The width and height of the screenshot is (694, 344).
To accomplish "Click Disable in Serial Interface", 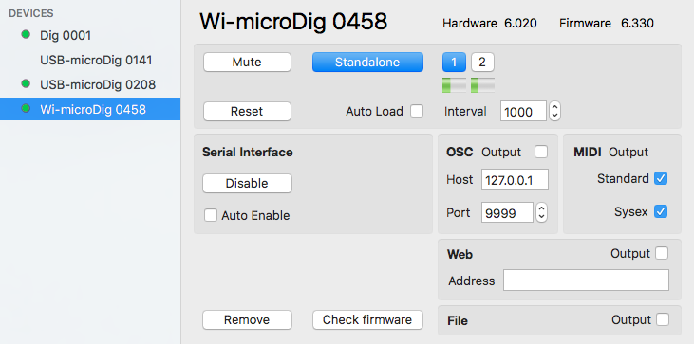I will coord(247,183).
